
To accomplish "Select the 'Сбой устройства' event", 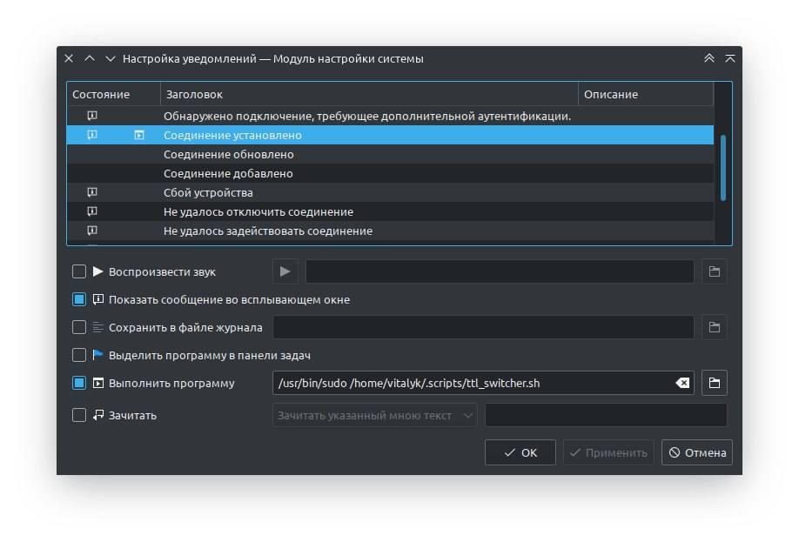I will pyautogui.click(x=390, y=192).
